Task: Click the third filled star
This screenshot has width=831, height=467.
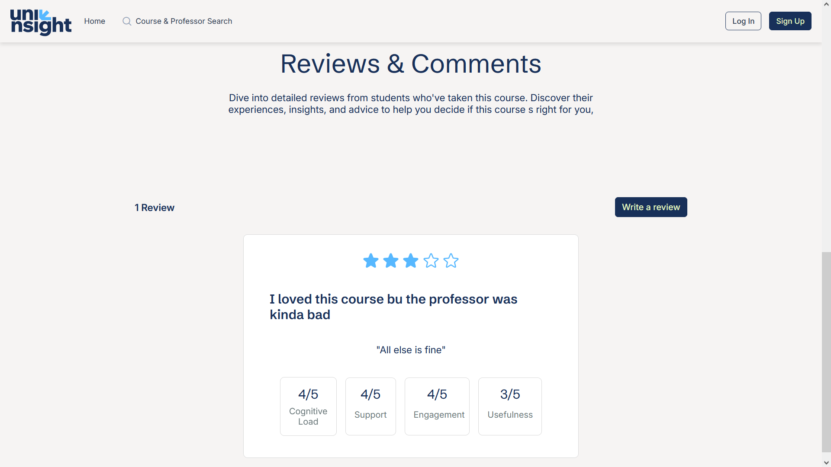Action: [410, 261]
